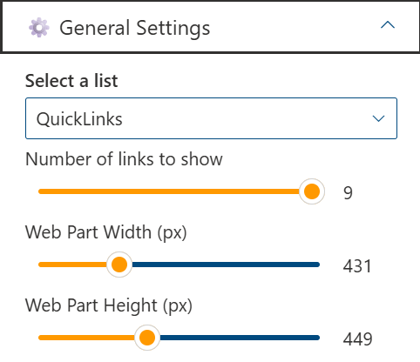This screenshot has height=362, width=420.
Task: Click the Number of links to show label
Action: click(124, 159)
